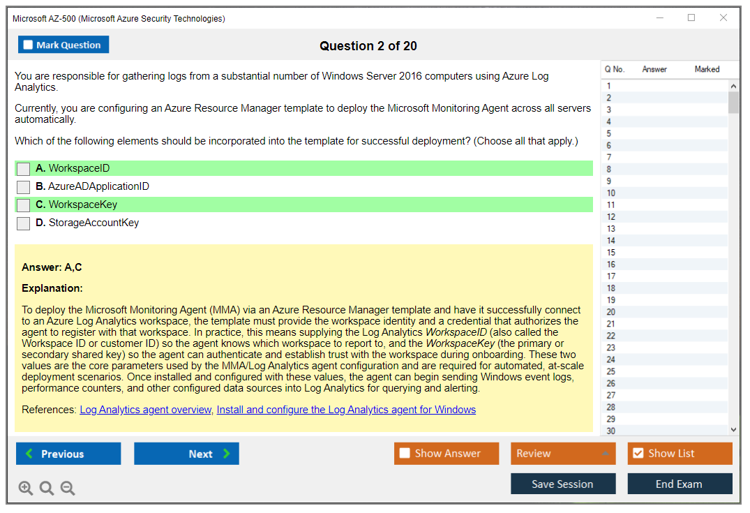Check answer B AzureADApplicationID
This screenshot has width=750, height=513.
click(x=24, y=187)
